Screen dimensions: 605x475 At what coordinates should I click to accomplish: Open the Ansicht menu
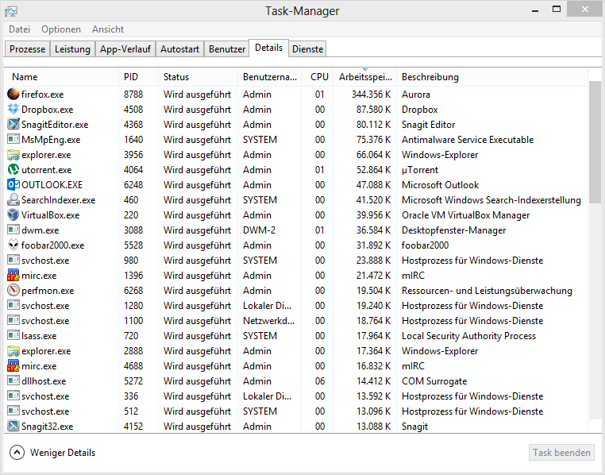coord(108,29)
